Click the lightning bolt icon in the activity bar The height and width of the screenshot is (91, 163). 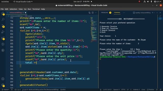tap(3, 50)
